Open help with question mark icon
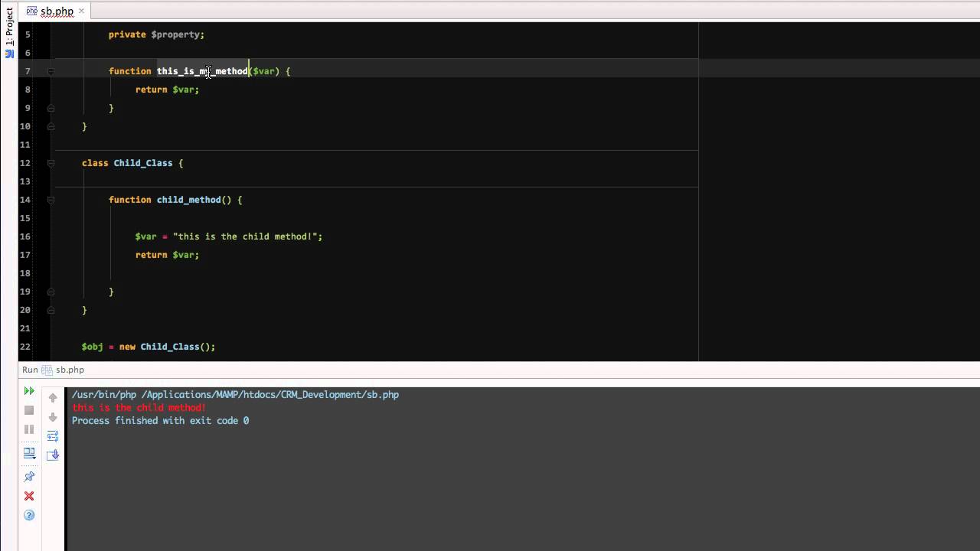 tap(29, 515)
